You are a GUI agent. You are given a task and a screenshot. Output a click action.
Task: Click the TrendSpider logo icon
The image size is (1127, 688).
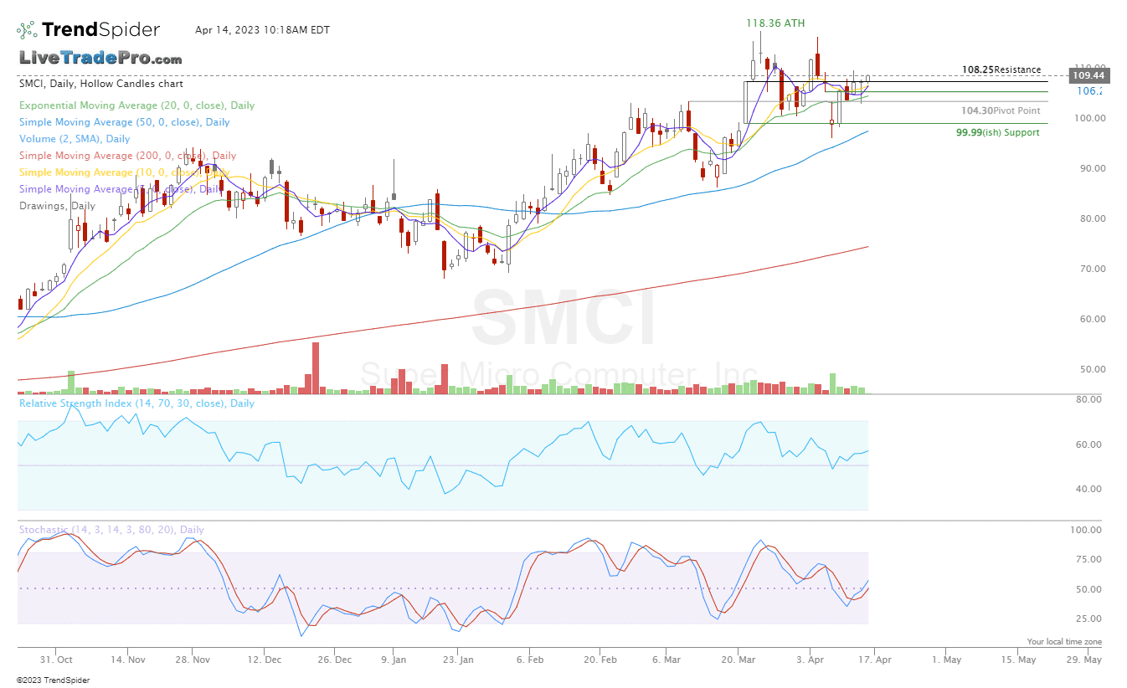[27, 30]
